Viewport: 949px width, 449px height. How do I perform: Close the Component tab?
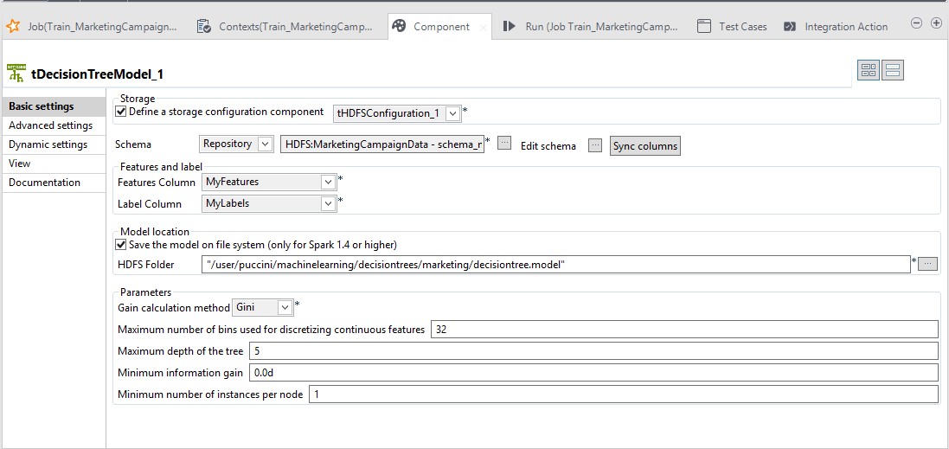483,28
